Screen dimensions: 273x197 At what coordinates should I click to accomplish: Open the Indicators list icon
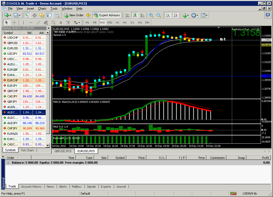[184, 15]
